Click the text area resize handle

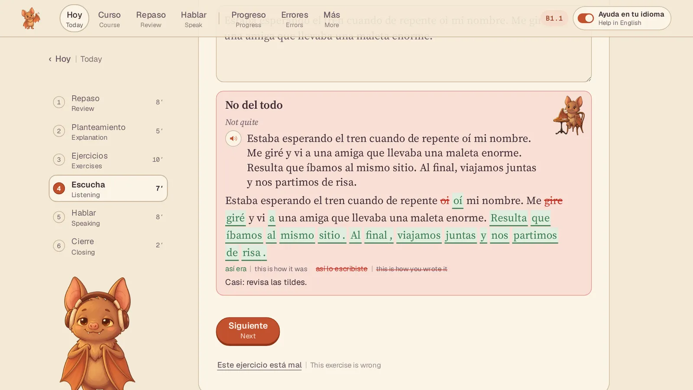pyautogui.click(x=588, y=78)
